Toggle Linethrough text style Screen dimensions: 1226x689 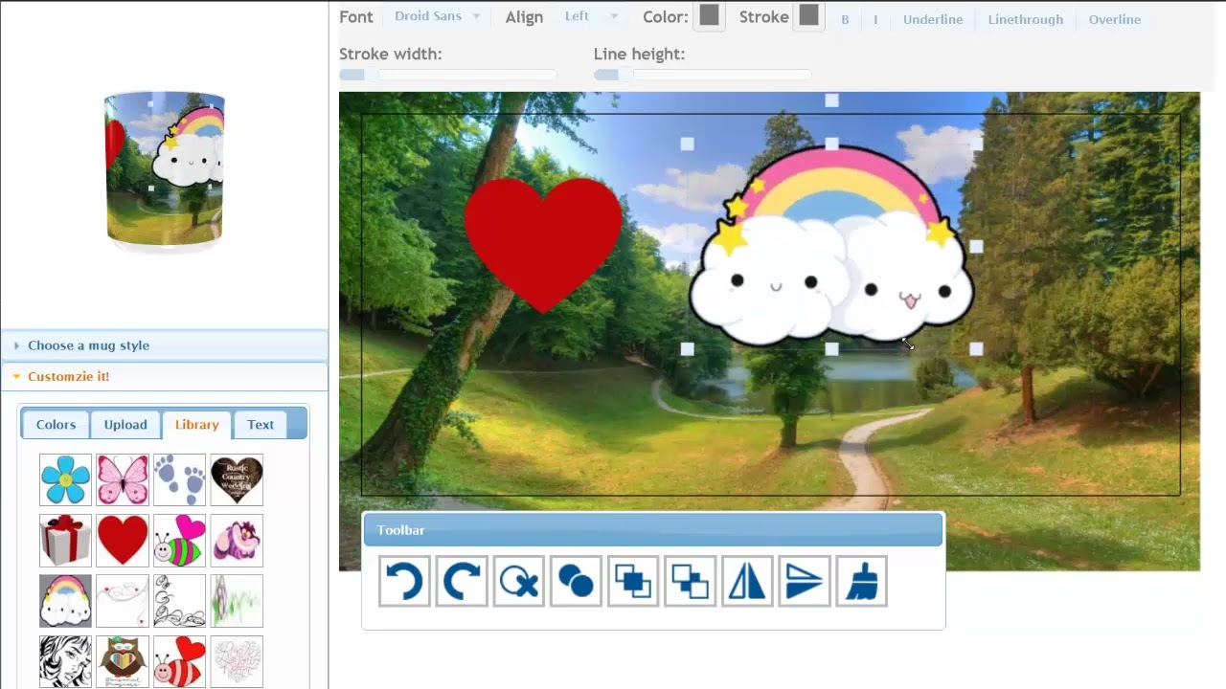point(1026,19)
